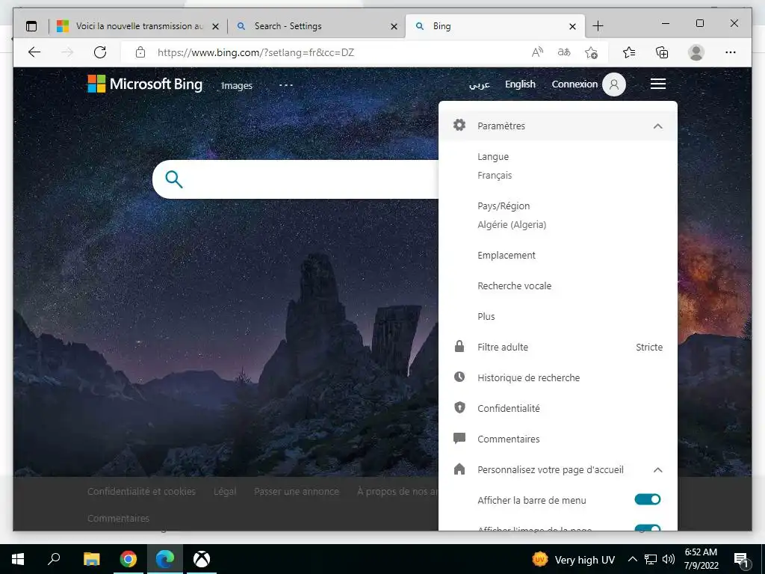The height and width of the screenshot is (574, 765).
Task: Open Passer une annonce footer link
Action: (297, 492)
